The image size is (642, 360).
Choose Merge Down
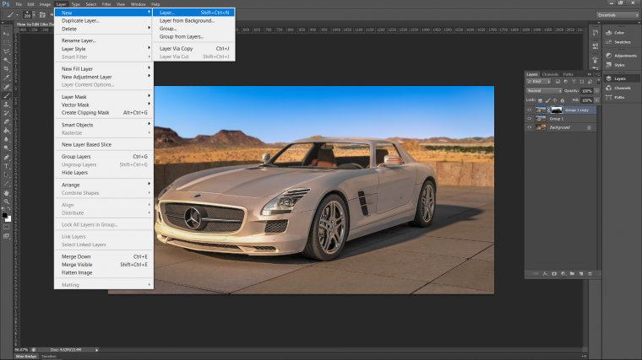coord(104,256)
